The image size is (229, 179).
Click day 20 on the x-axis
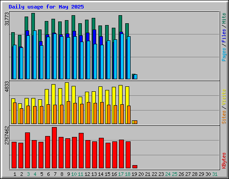141,174
